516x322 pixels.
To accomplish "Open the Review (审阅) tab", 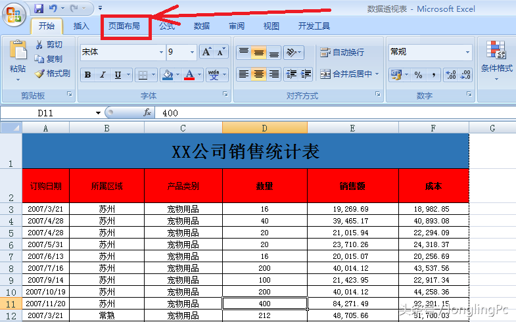I will coord(237,26).
